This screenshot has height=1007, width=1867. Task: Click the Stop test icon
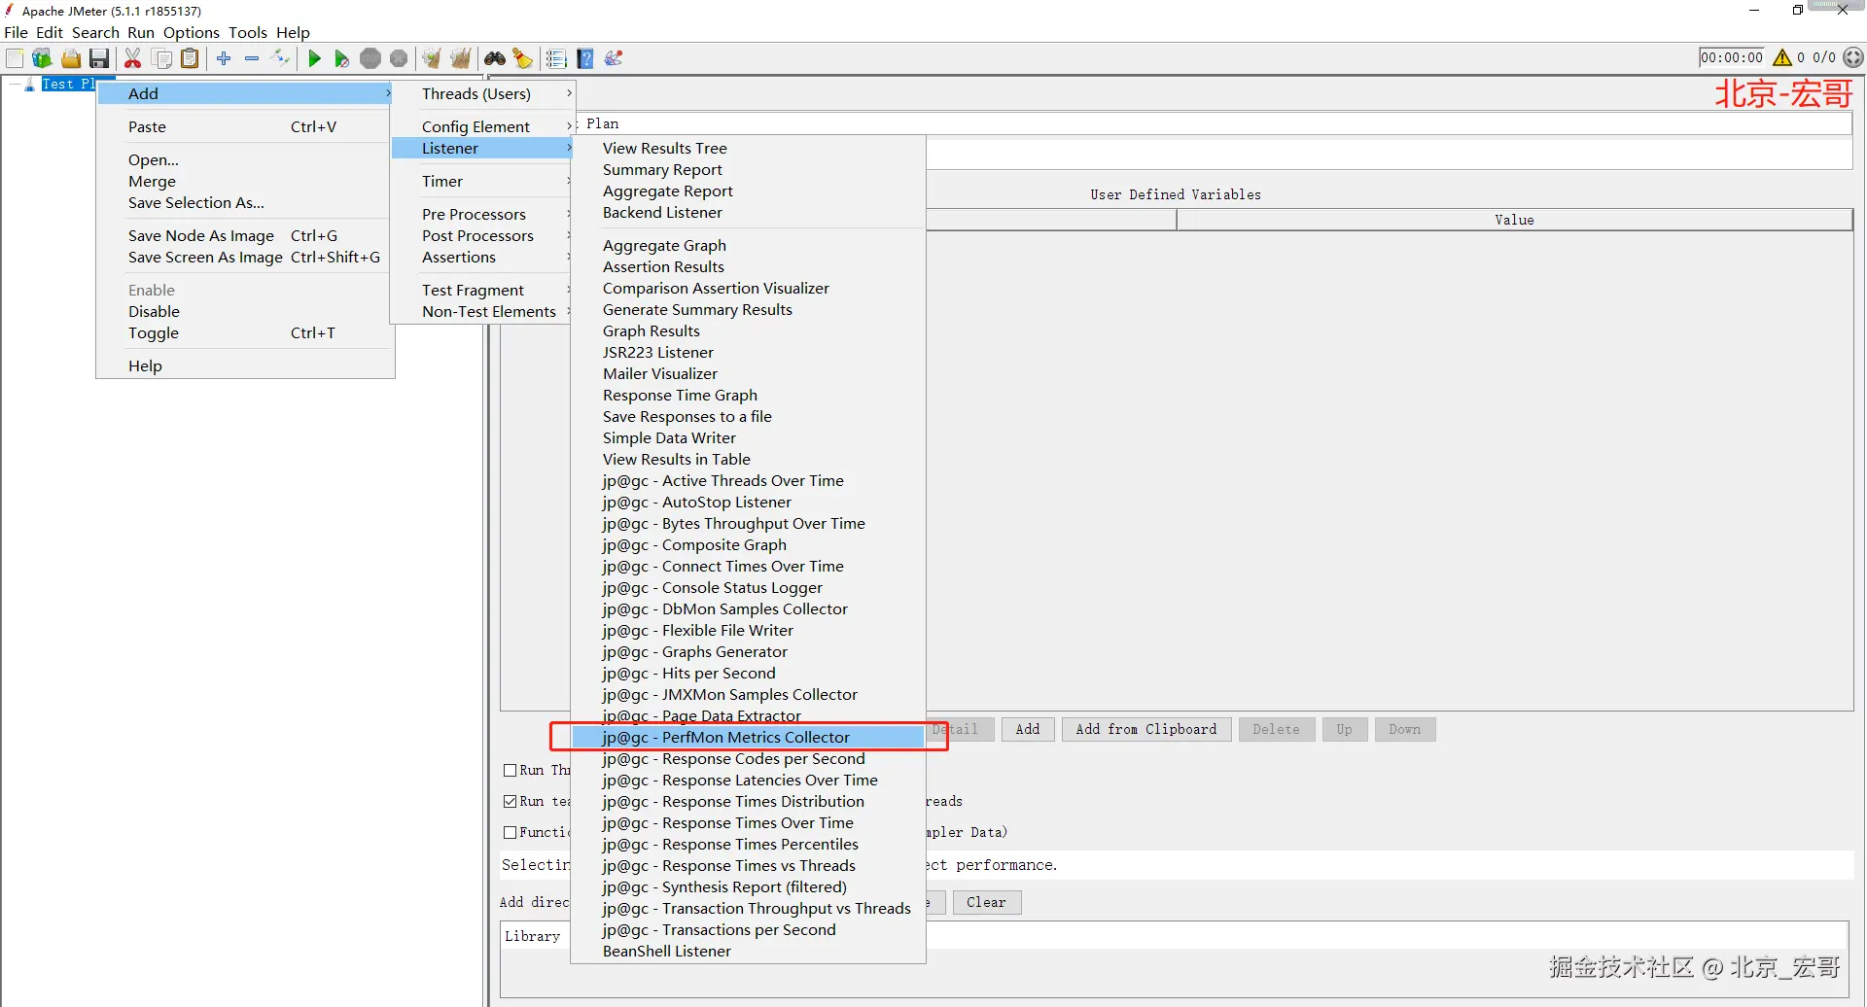(x=370, y=58)
